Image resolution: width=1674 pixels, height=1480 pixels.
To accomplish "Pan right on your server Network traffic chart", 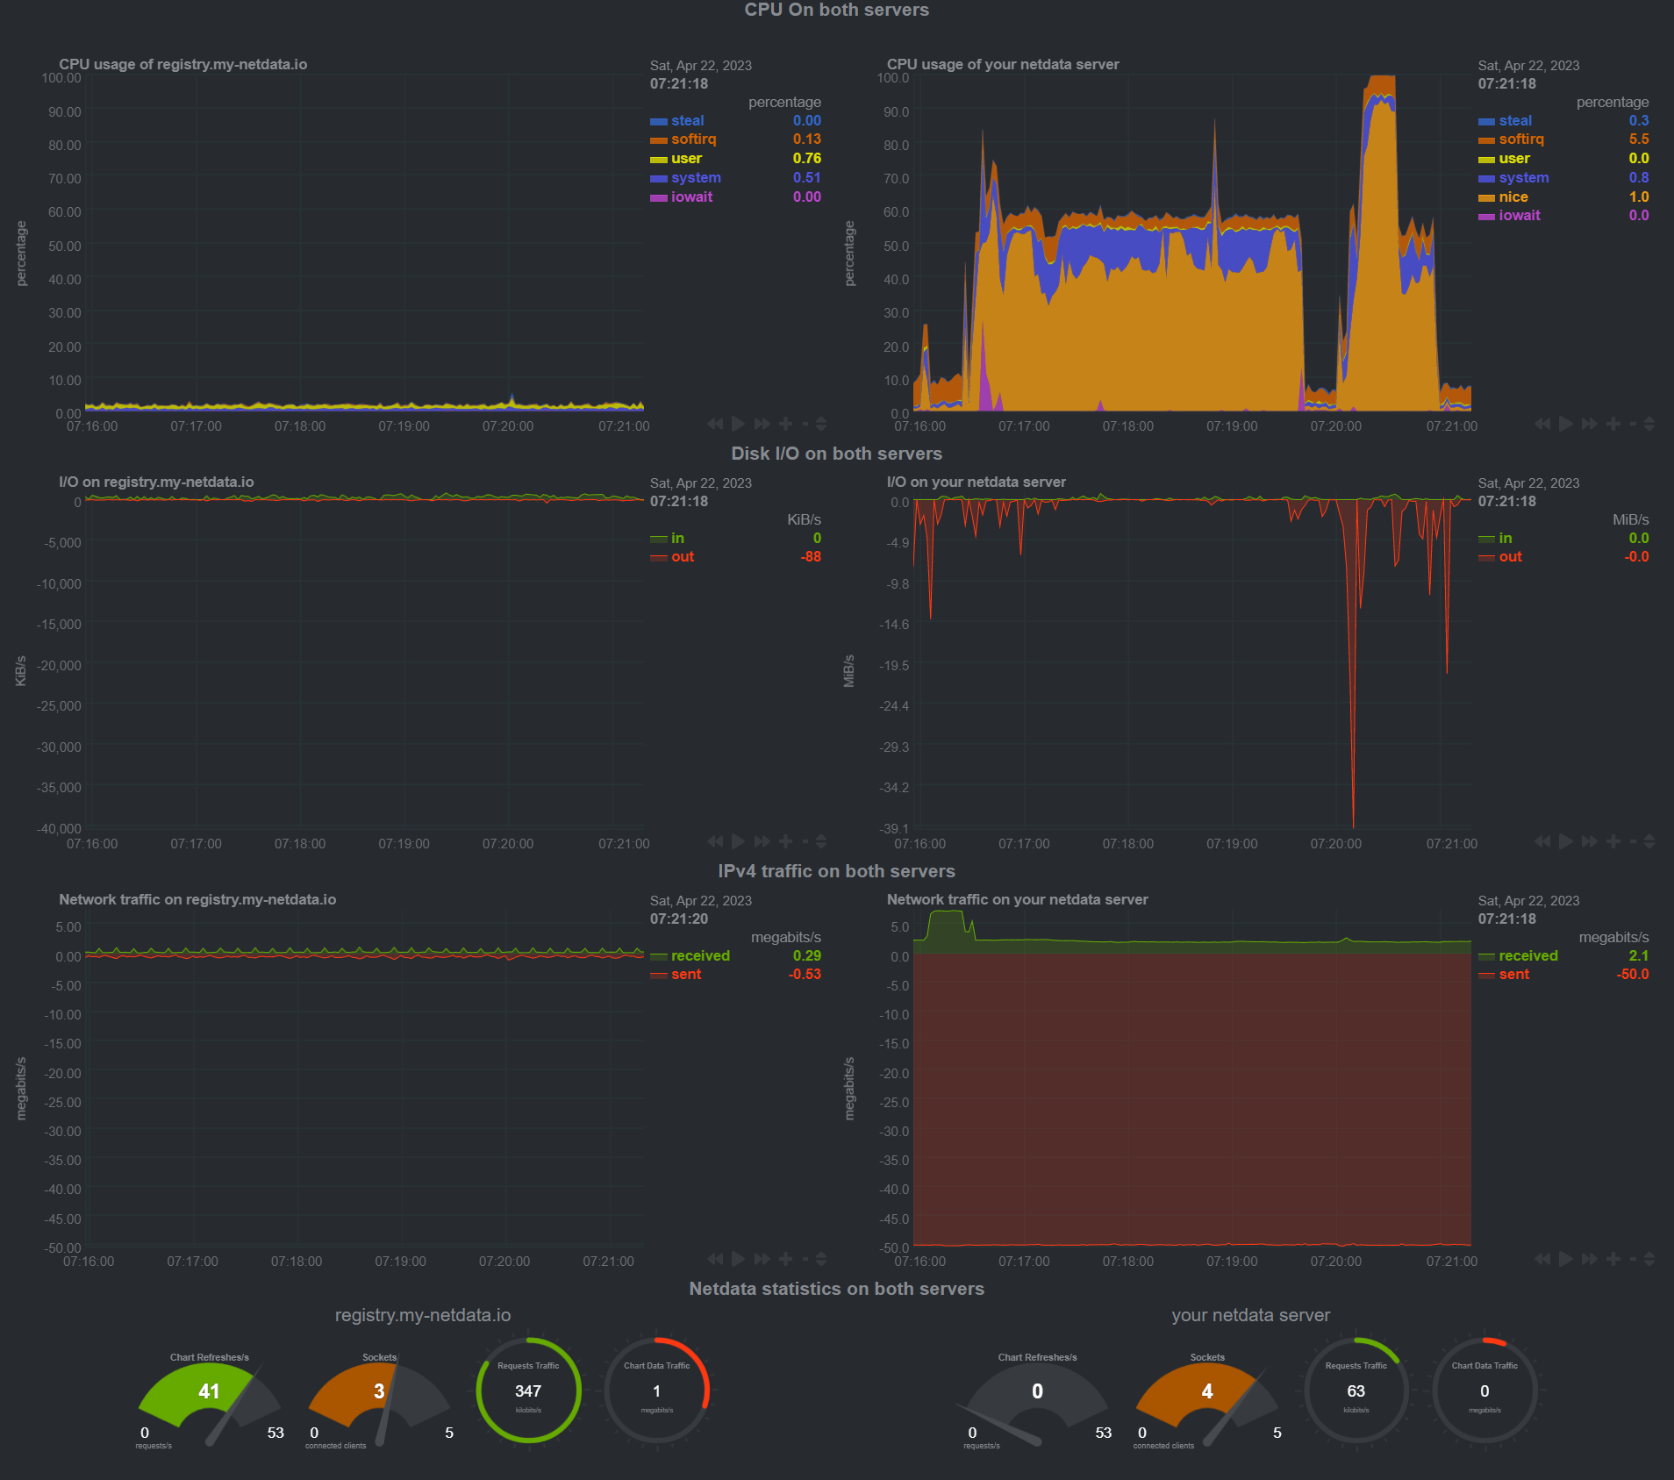I will point(1591,1259).
